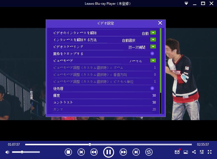
Task: Click ビューモード調整 垂直方向 row
Action: (x=104, y=75)
